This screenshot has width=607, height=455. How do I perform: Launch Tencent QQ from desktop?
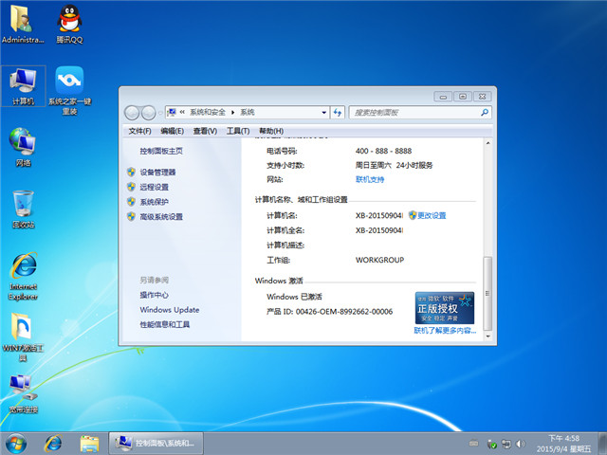click(x=69, y=24)
